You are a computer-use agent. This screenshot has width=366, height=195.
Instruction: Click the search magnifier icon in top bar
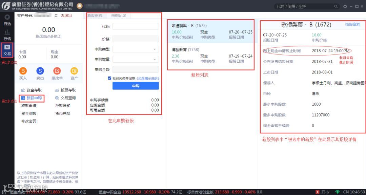pos(336,6)
